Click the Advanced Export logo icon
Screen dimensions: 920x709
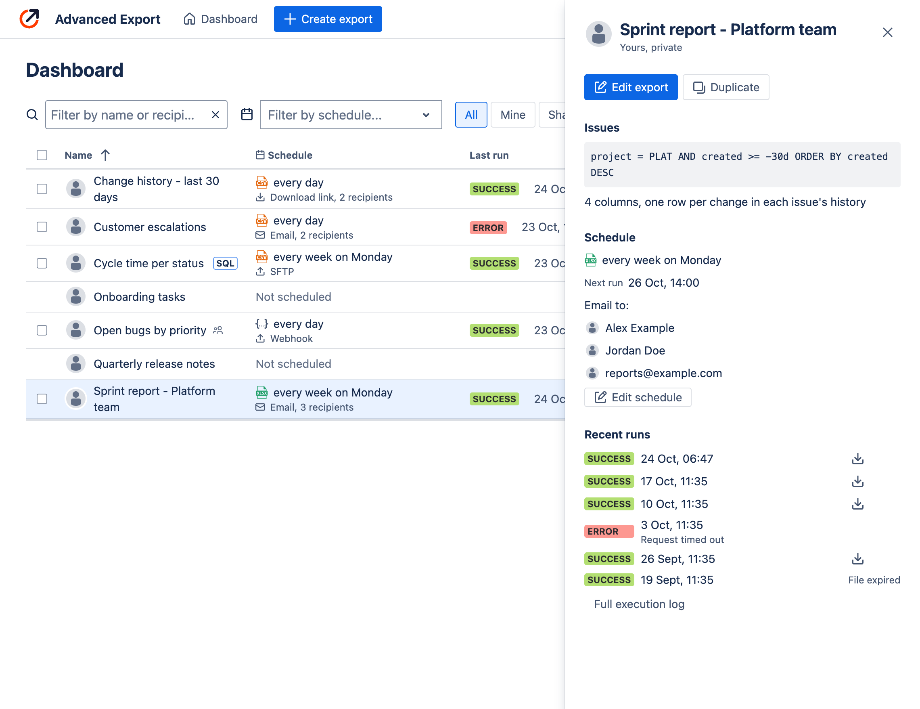[29, 19]
